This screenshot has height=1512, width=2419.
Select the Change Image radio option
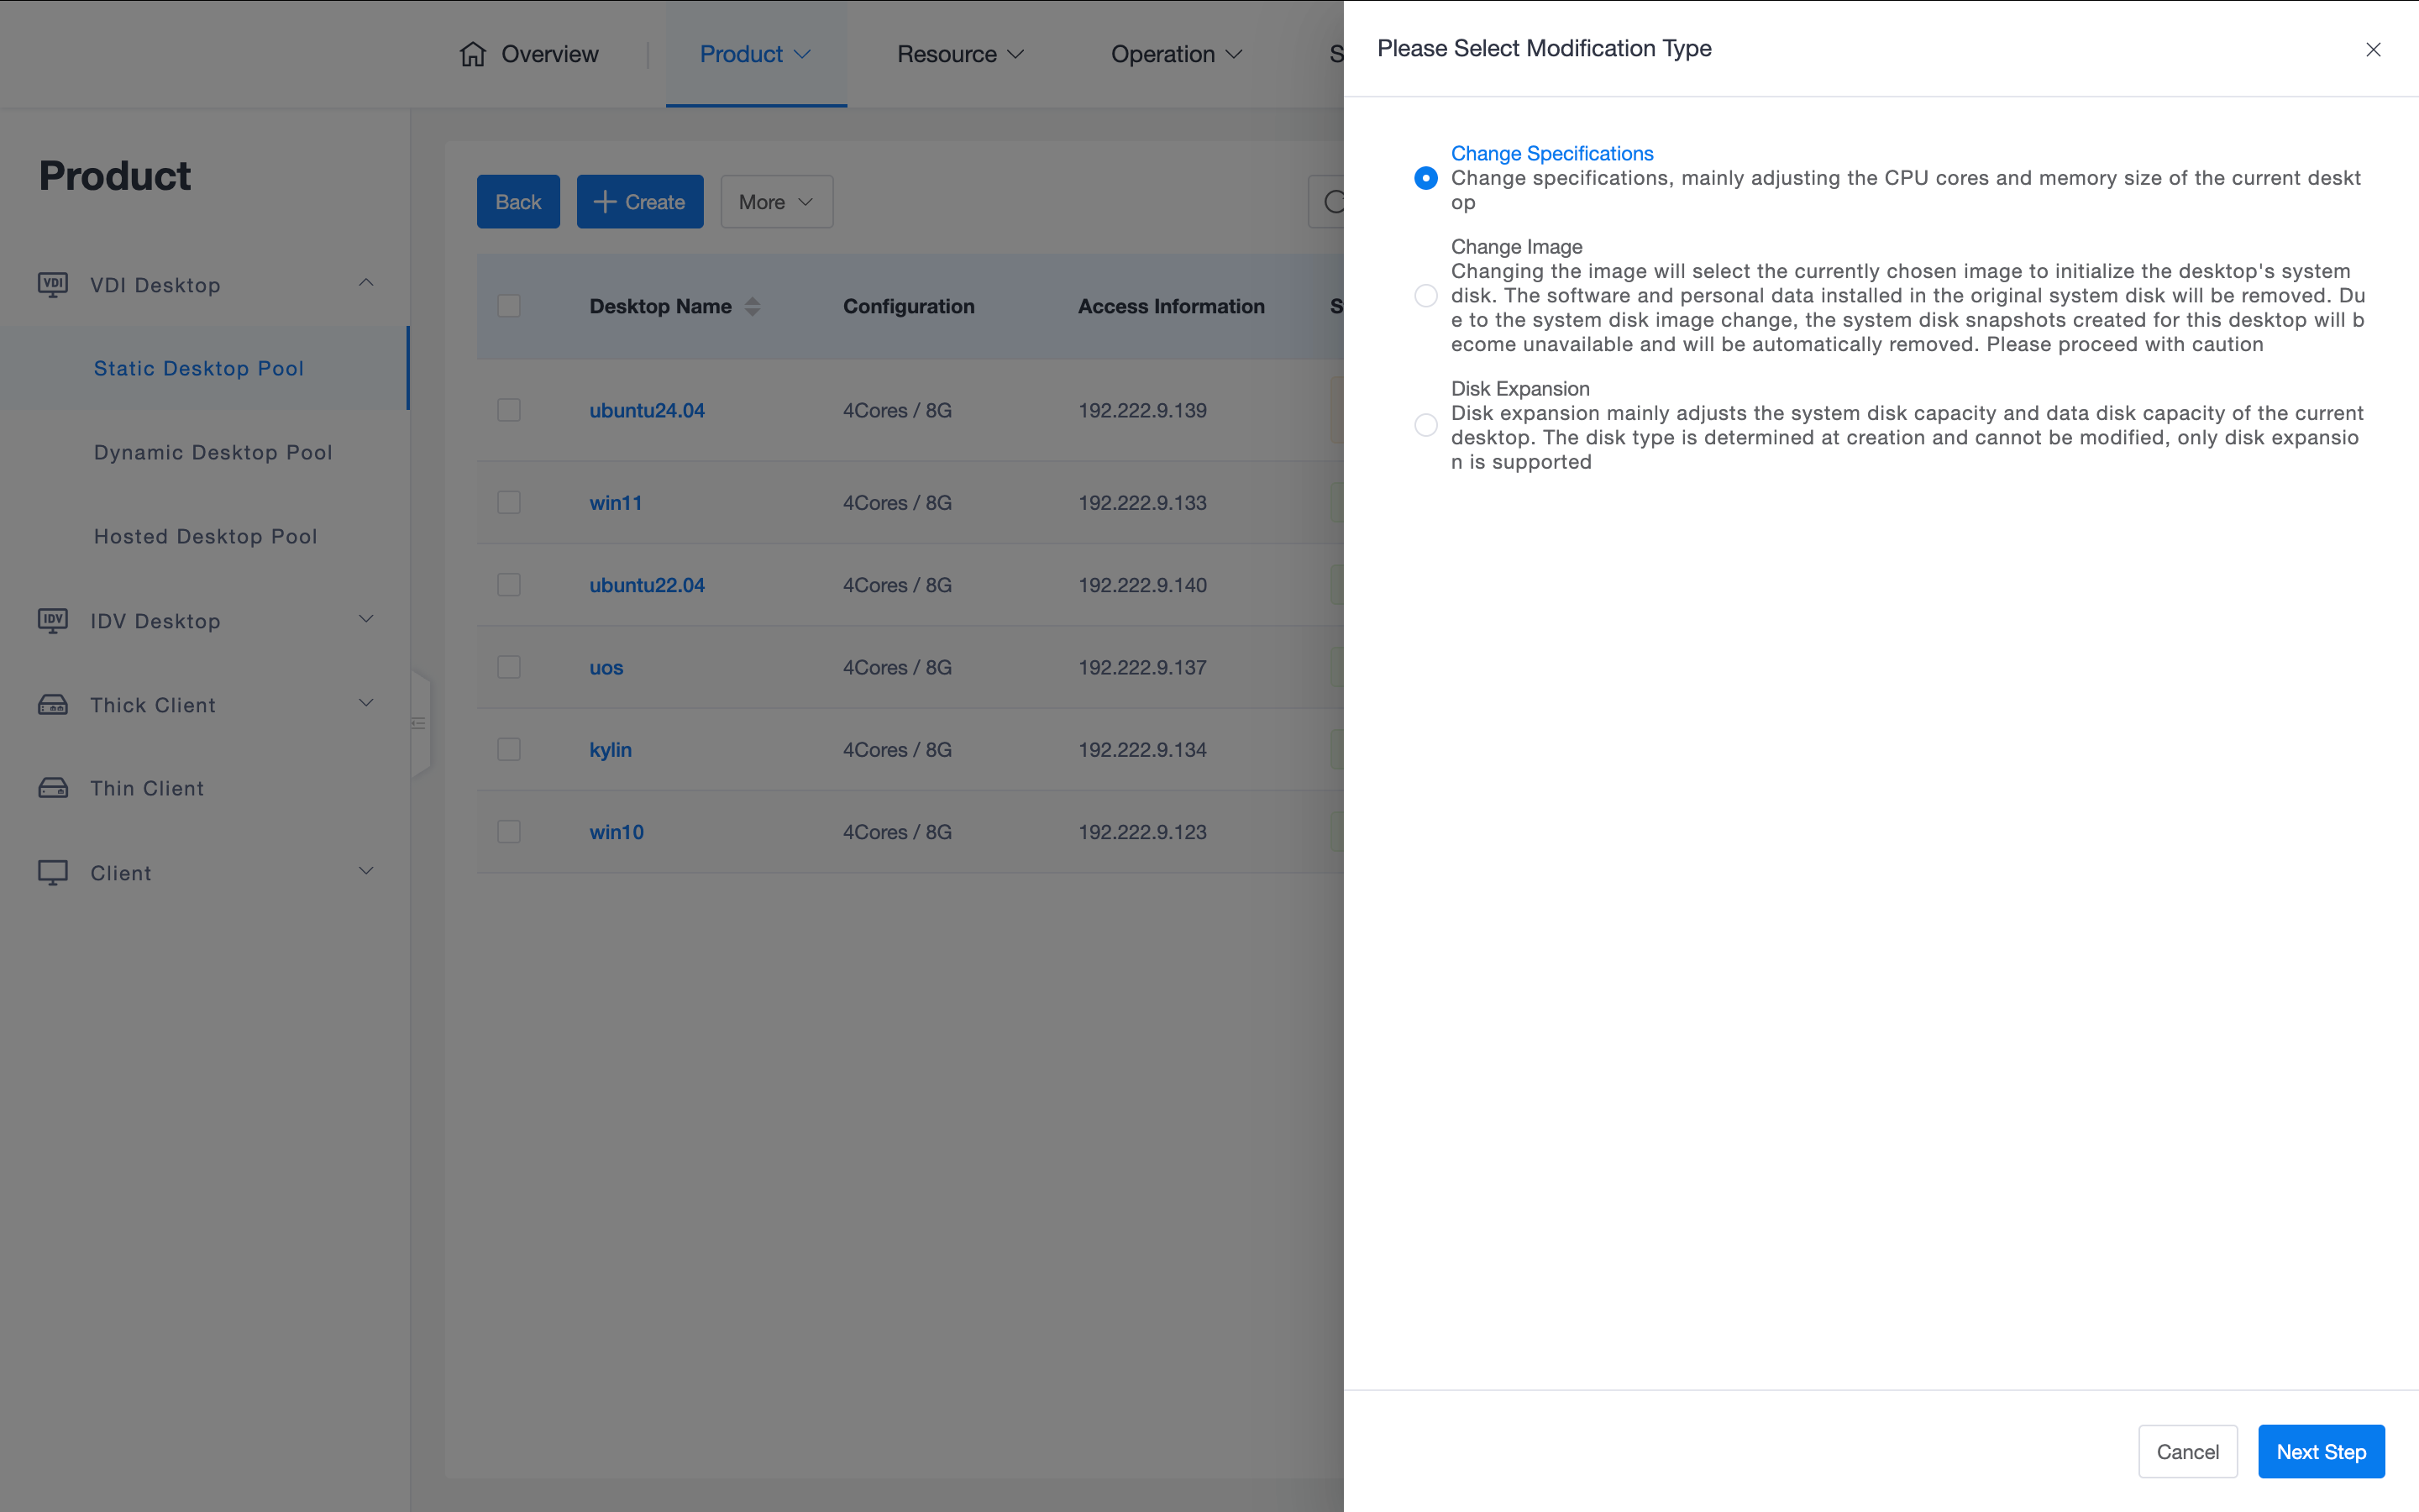pyautogui.click(x=1425, y=296)
